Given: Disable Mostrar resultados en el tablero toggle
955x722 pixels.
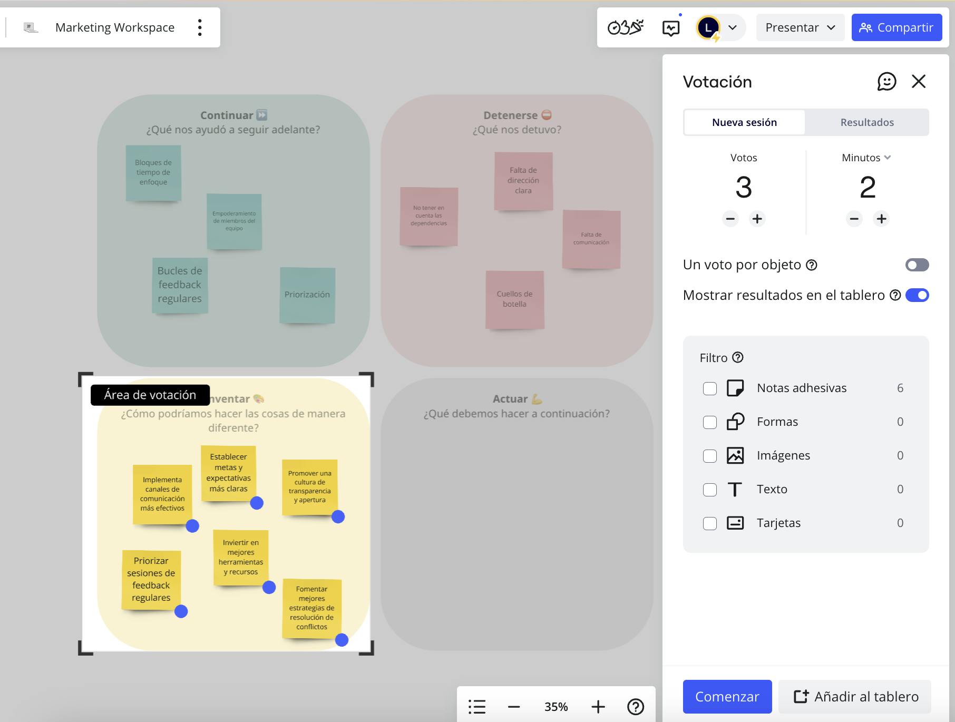Looking at the screenshot, I should point(917,295).
